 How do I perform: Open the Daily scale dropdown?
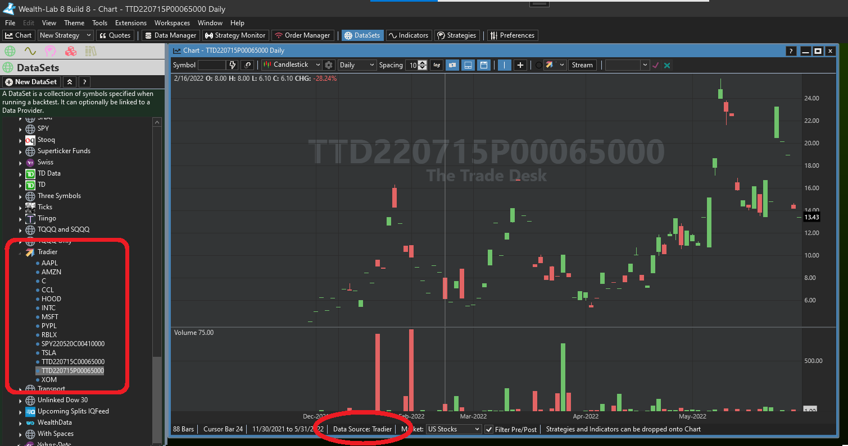pyautogui.click(x=357, y=65)
